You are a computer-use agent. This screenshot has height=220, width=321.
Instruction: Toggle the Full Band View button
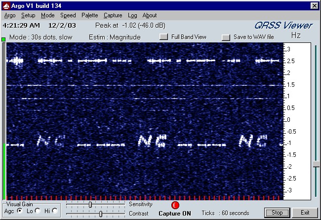point(163,37)
